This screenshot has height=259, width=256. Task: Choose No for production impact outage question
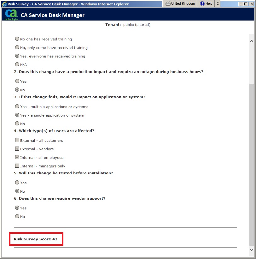pyautogui.click(x=17, y=90)
